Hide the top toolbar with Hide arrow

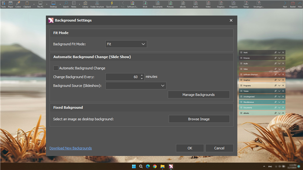[x=300, y=4]
